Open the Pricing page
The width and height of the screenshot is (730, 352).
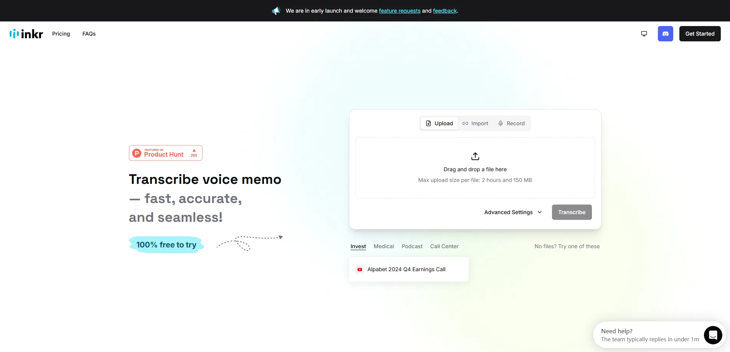click(61, 34)
